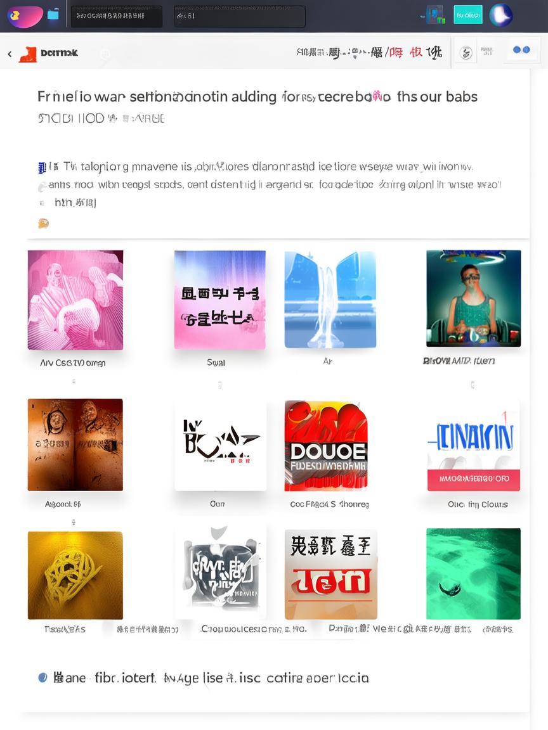
Task: Click the Olic Iny Clouts caption link
Action: pyautogui.click(x=478, y=504)
